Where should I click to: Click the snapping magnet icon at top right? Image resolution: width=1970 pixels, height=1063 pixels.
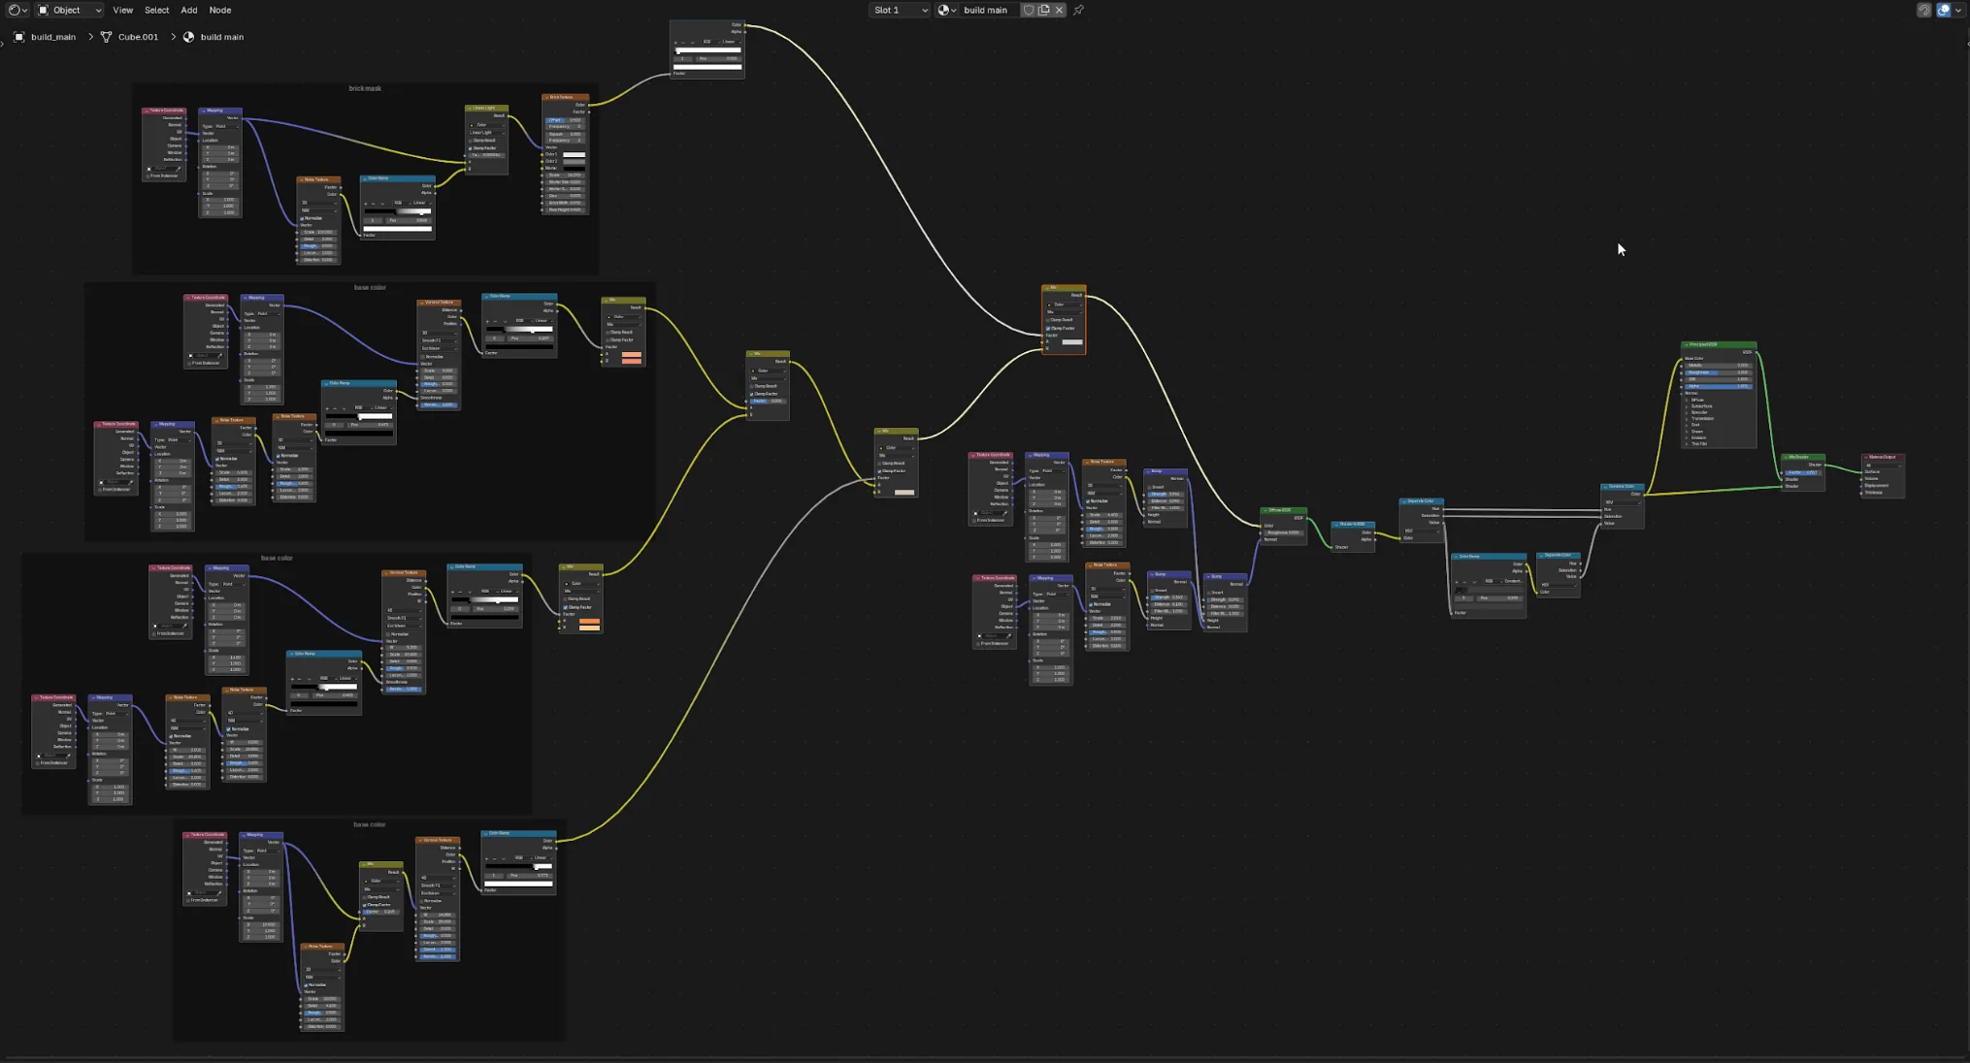[1923, 10]
